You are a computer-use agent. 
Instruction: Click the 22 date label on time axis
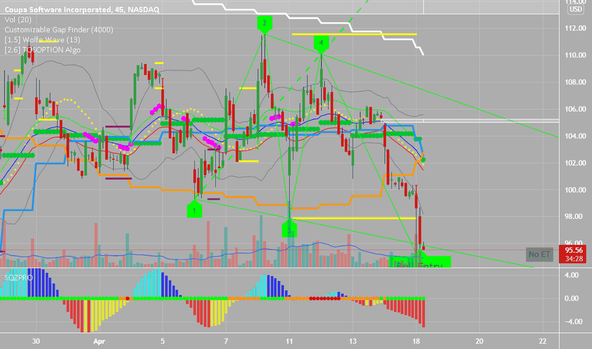542,341
